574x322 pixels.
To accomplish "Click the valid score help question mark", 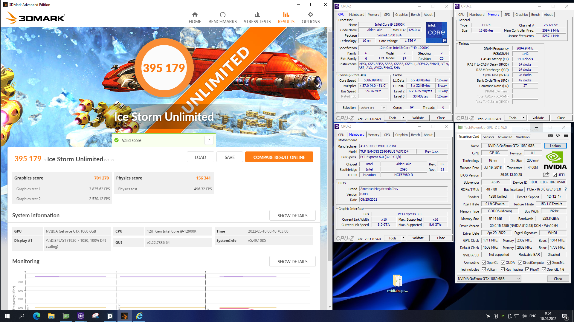I will coord(209,140).
